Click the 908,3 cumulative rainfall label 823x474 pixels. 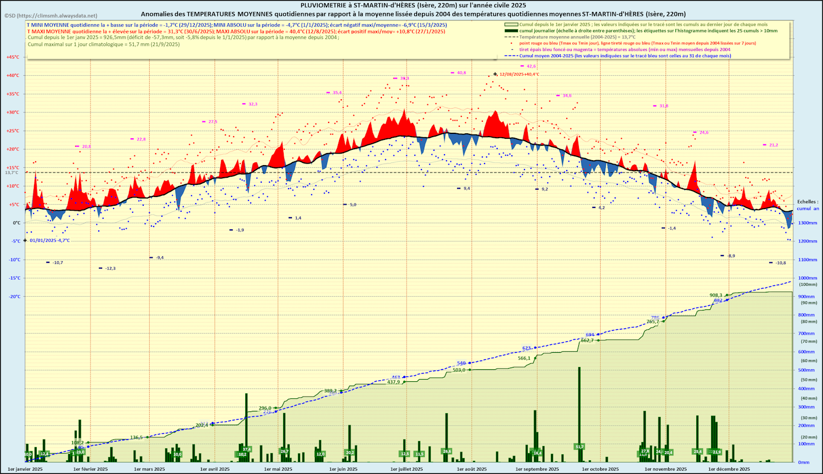click(x=715, y=295)
